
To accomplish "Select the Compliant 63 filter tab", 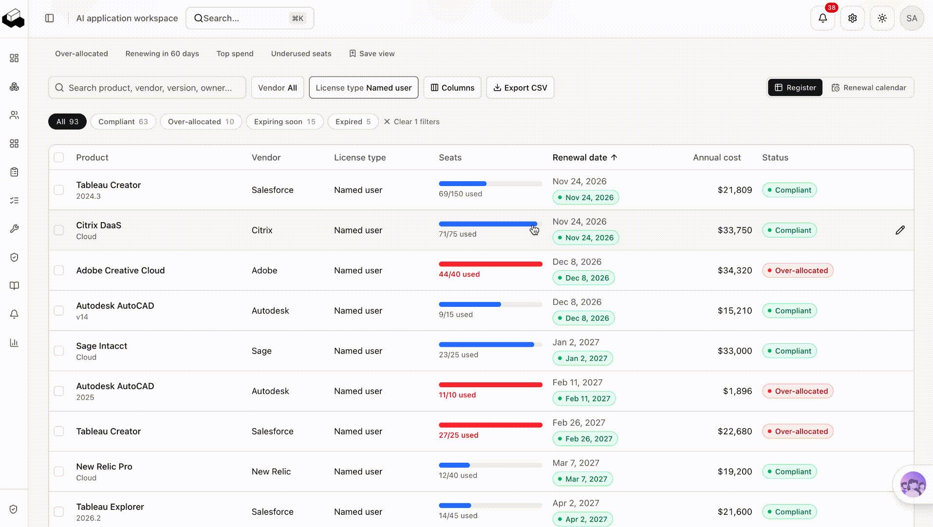I will click(x=123, y=122).
